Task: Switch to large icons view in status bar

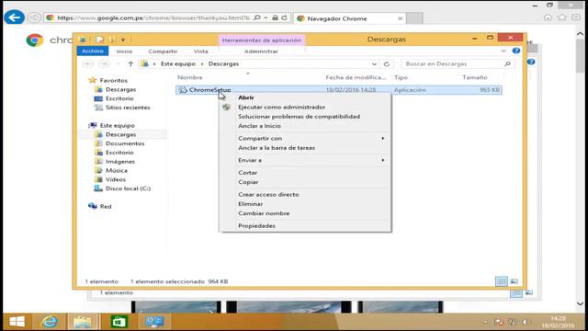Action: tap(514, 281)
